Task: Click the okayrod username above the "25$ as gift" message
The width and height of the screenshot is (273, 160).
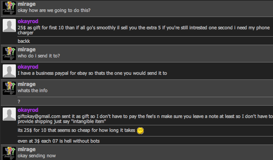Action: pyautogui.click(x=28, y=21)
